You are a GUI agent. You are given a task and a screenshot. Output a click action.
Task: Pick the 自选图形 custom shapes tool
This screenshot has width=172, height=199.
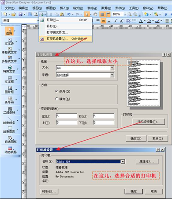[10, 140]
